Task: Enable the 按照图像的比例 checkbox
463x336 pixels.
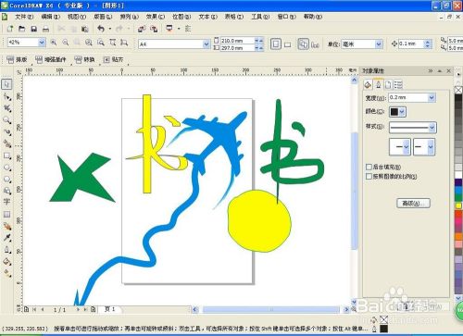Action: point(369,176)
